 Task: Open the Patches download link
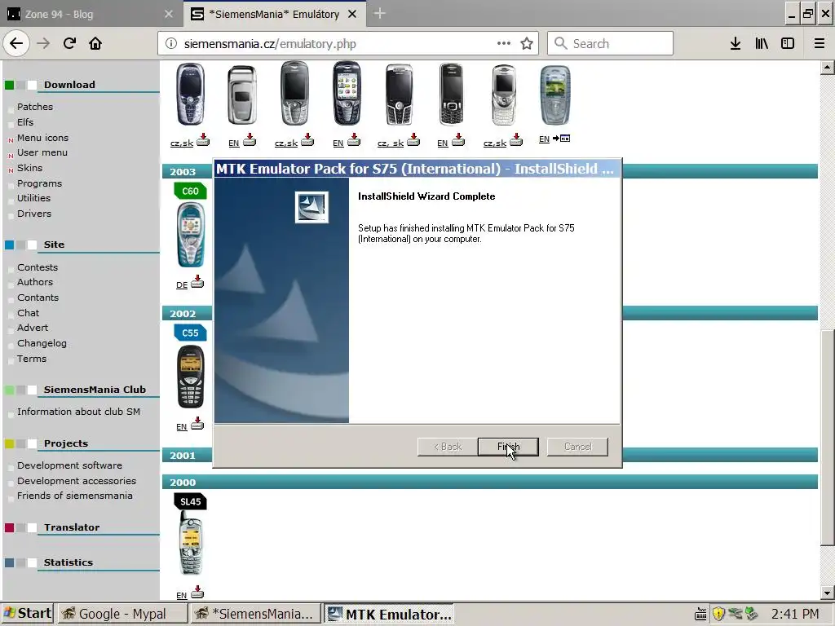(34, 107)
